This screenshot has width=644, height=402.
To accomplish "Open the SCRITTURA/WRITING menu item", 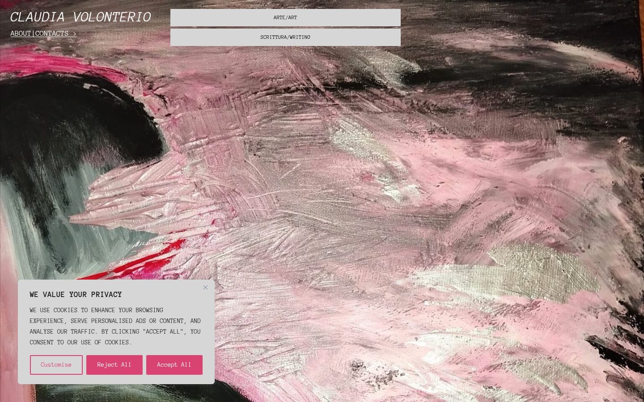I will tap(285, 38).
